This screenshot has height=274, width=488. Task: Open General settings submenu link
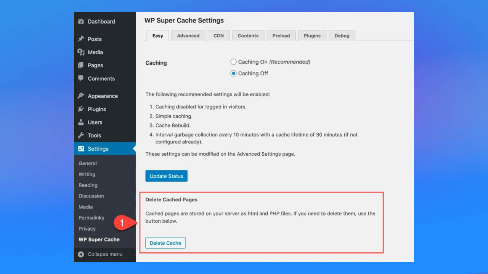pos(88,163)
